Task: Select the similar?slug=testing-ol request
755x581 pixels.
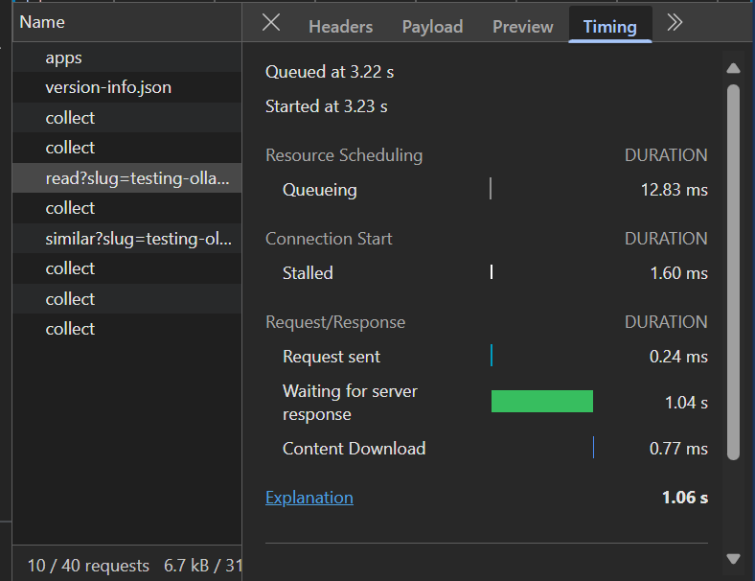Action: pos(138,239)
